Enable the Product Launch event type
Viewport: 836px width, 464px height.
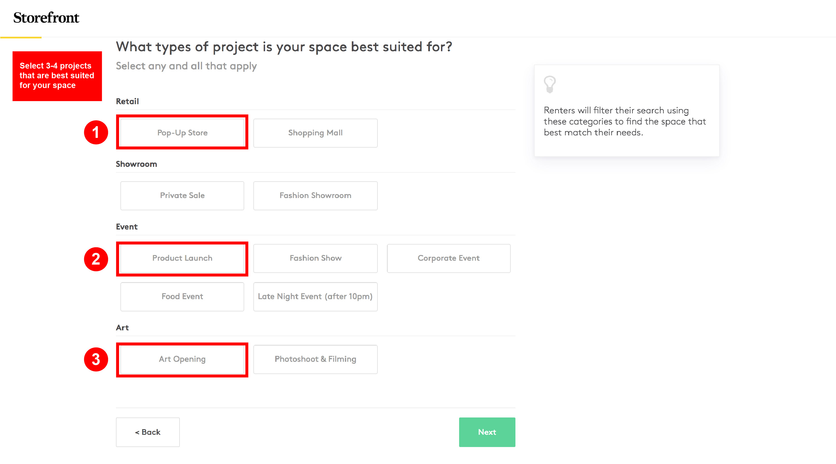[x=182, y=258]
